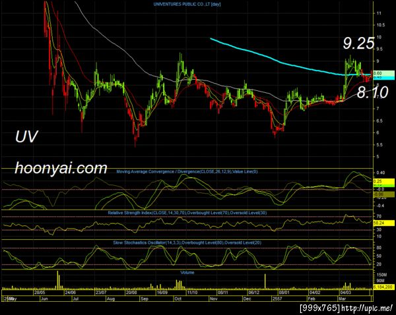Click the 90M volume axis label

coord(381,281)
